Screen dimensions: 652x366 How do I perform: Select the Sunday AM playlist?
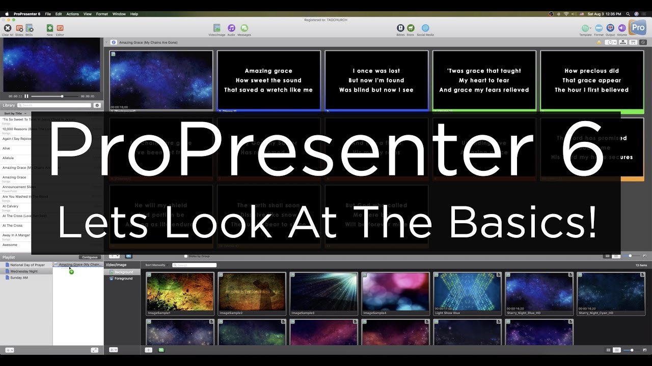26,278
